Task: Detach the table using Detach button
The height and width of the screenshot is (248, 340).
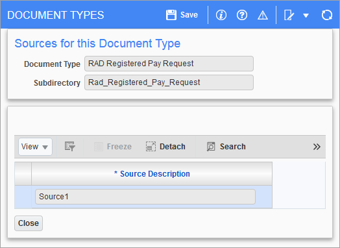Action: [x=165, y=147]
